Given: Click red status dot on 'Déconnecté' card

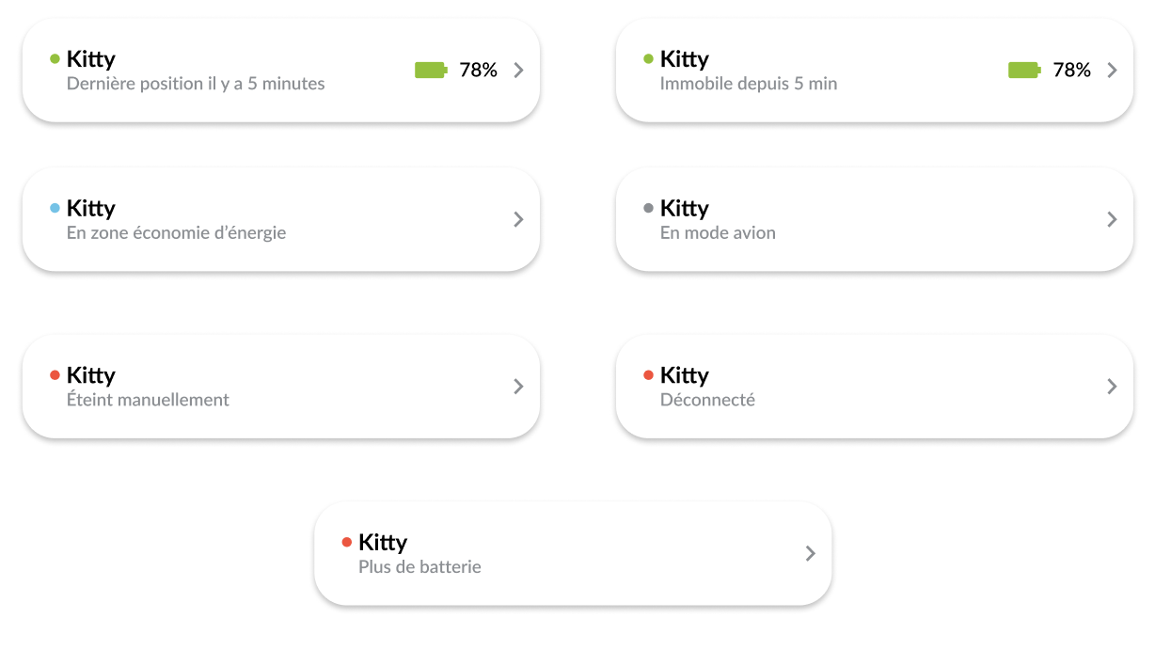Looking at the screenshot, I should (648, 375).
